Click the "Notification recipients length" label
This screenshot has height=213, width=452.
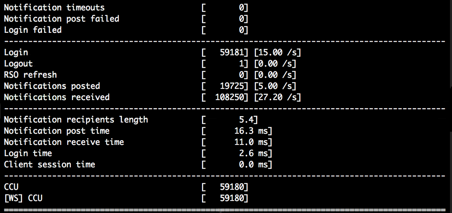(76, 120)
